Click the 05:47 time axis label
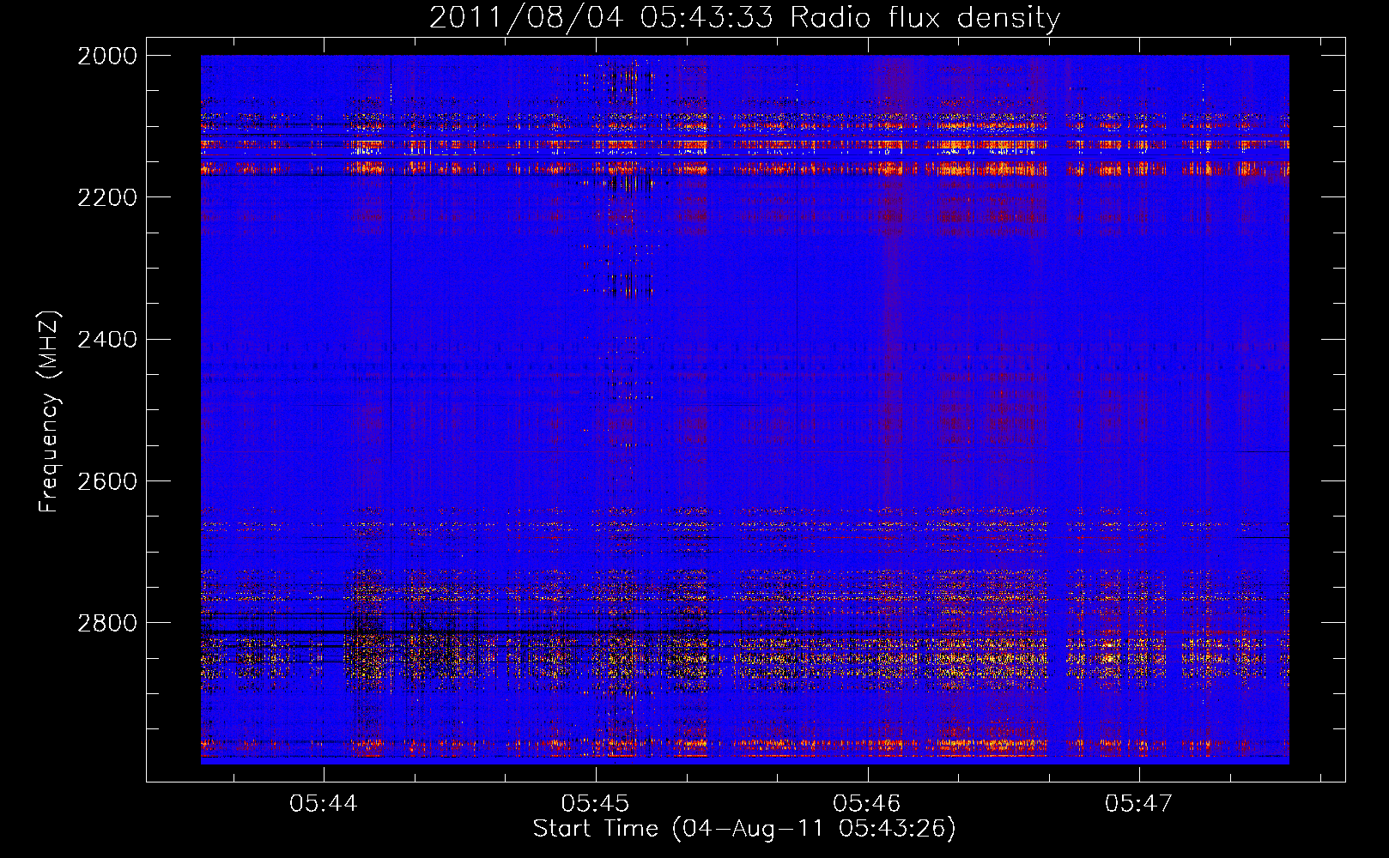This screenshot has height=858, width=1389. 1139,804
